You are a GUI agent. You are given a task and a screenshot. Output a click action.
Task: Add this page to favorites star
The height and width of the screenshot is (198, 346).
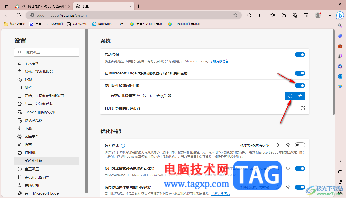(x=235, y=15)
